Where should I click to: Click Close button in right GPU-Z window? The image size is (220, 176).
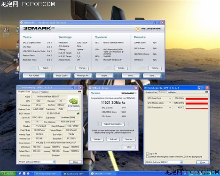coord(203,162)
